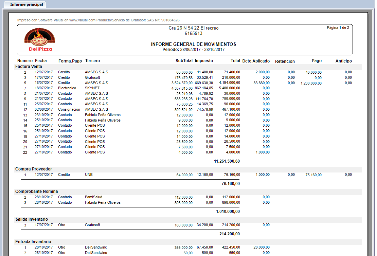Click the Numero column header
The height and width of the screenshot is (256, 377).
point(25,61)
